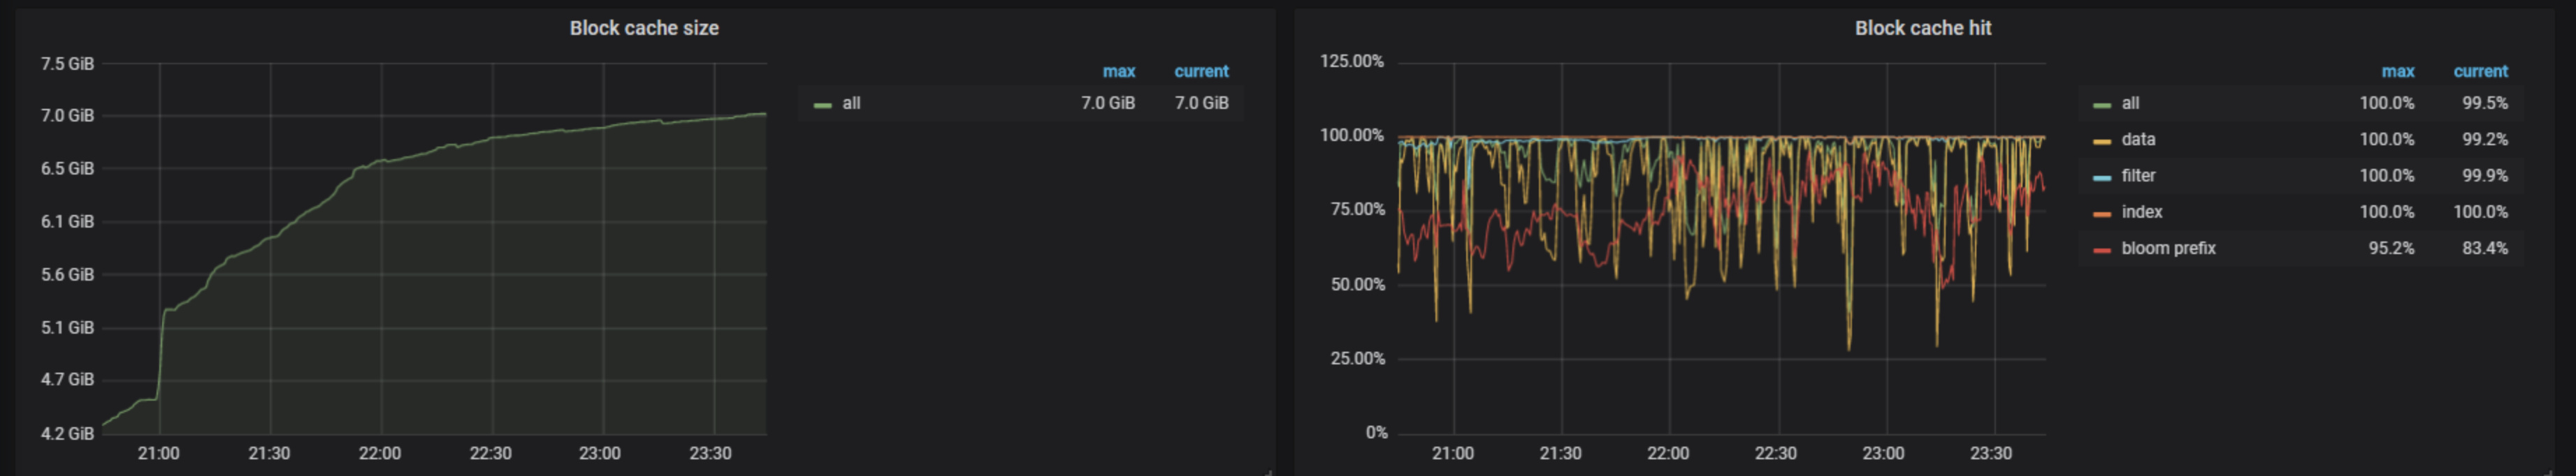Toggle the 'all' series in Block cache hit legend
The height and width of the screenshot is (476, 2576).
[x=2130, y=103]
